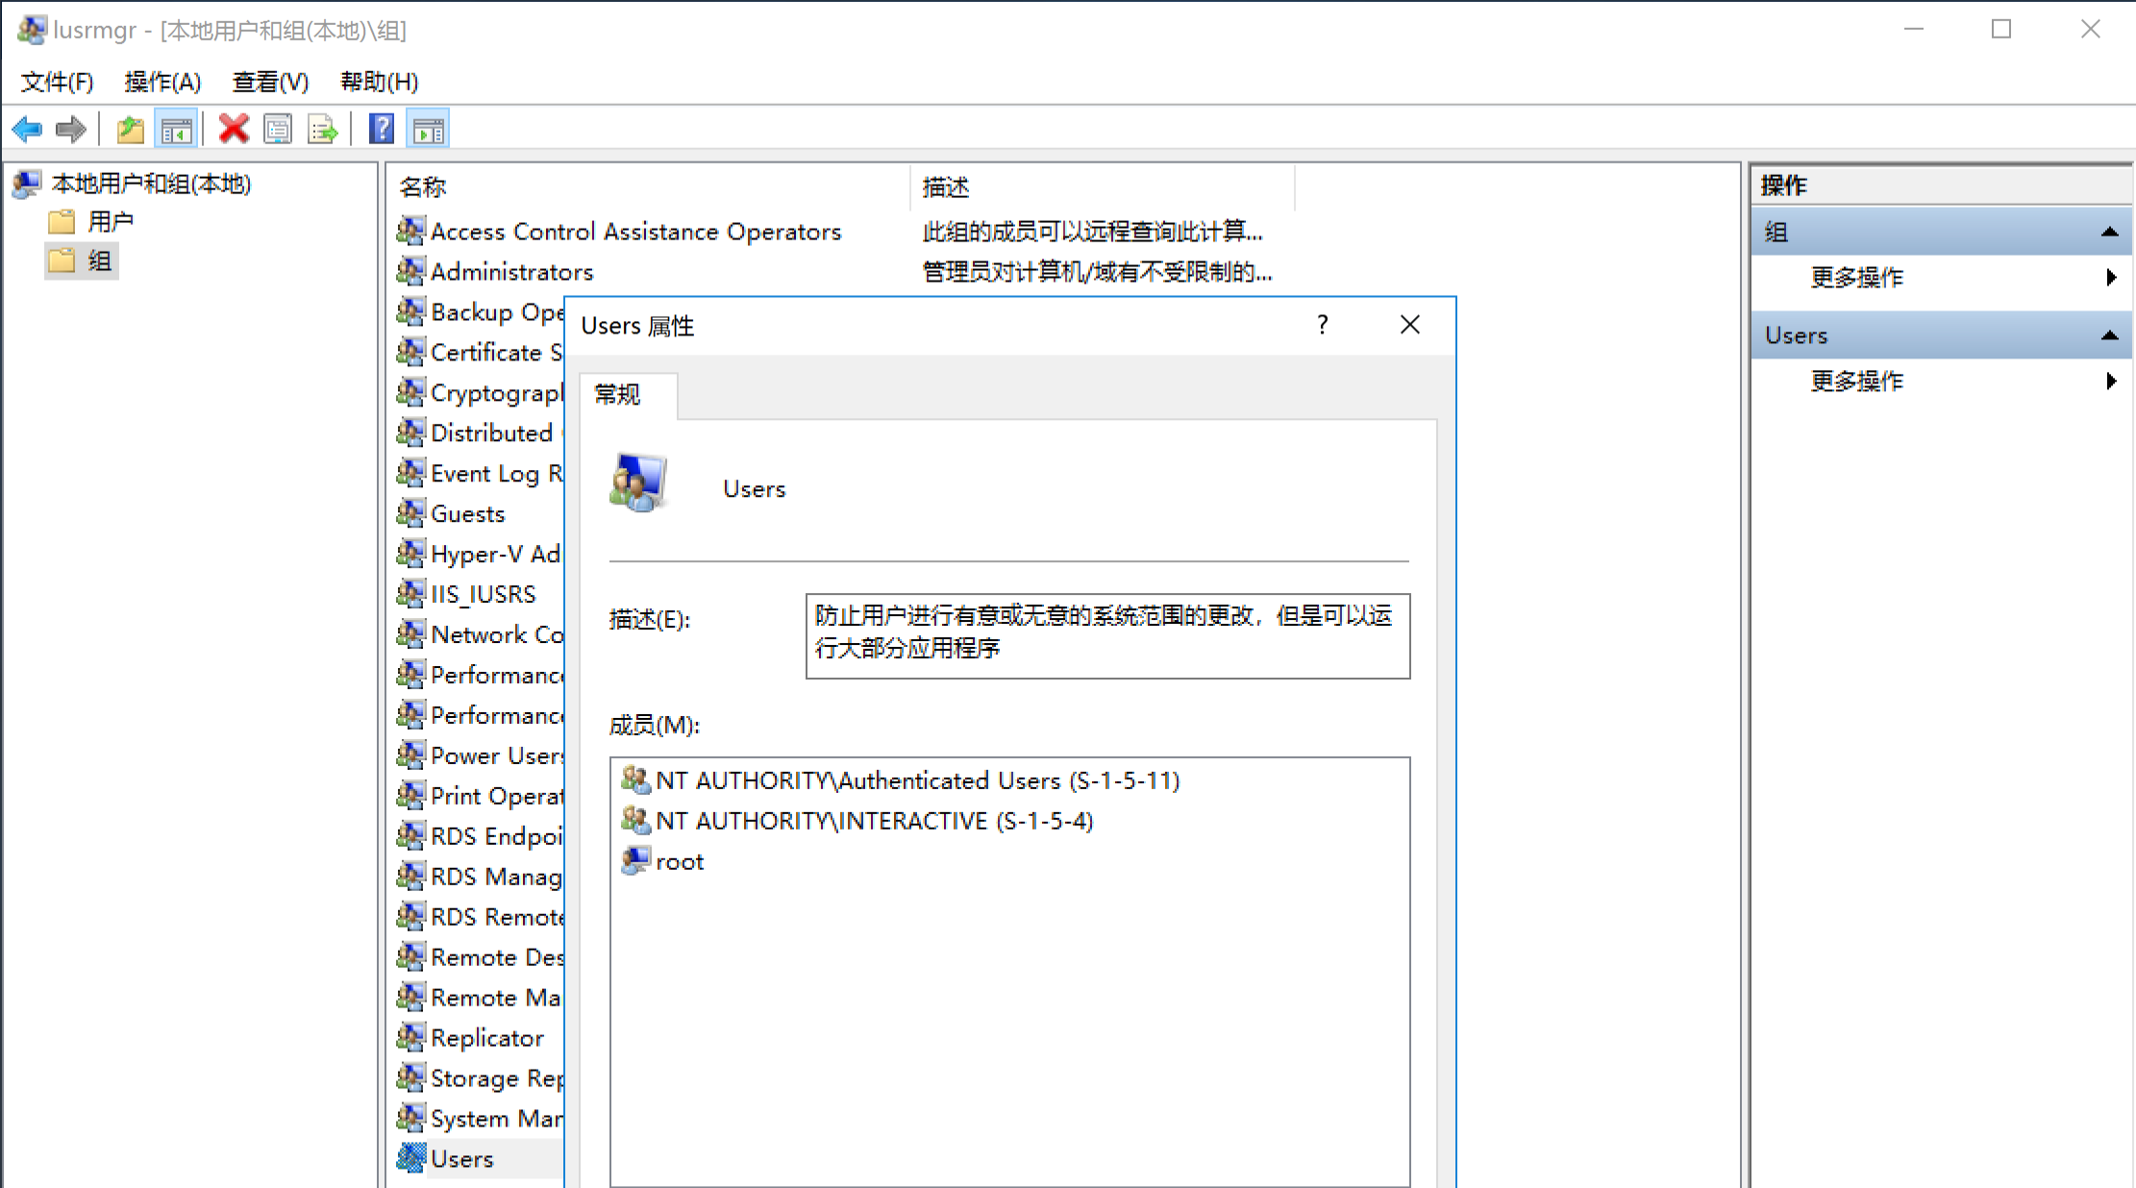The image size is (2136, 1188).
Task: Select NT AUTHORITY\INTERACTIVE member entry
Action: pyautogui.click(x=873, y=822)
